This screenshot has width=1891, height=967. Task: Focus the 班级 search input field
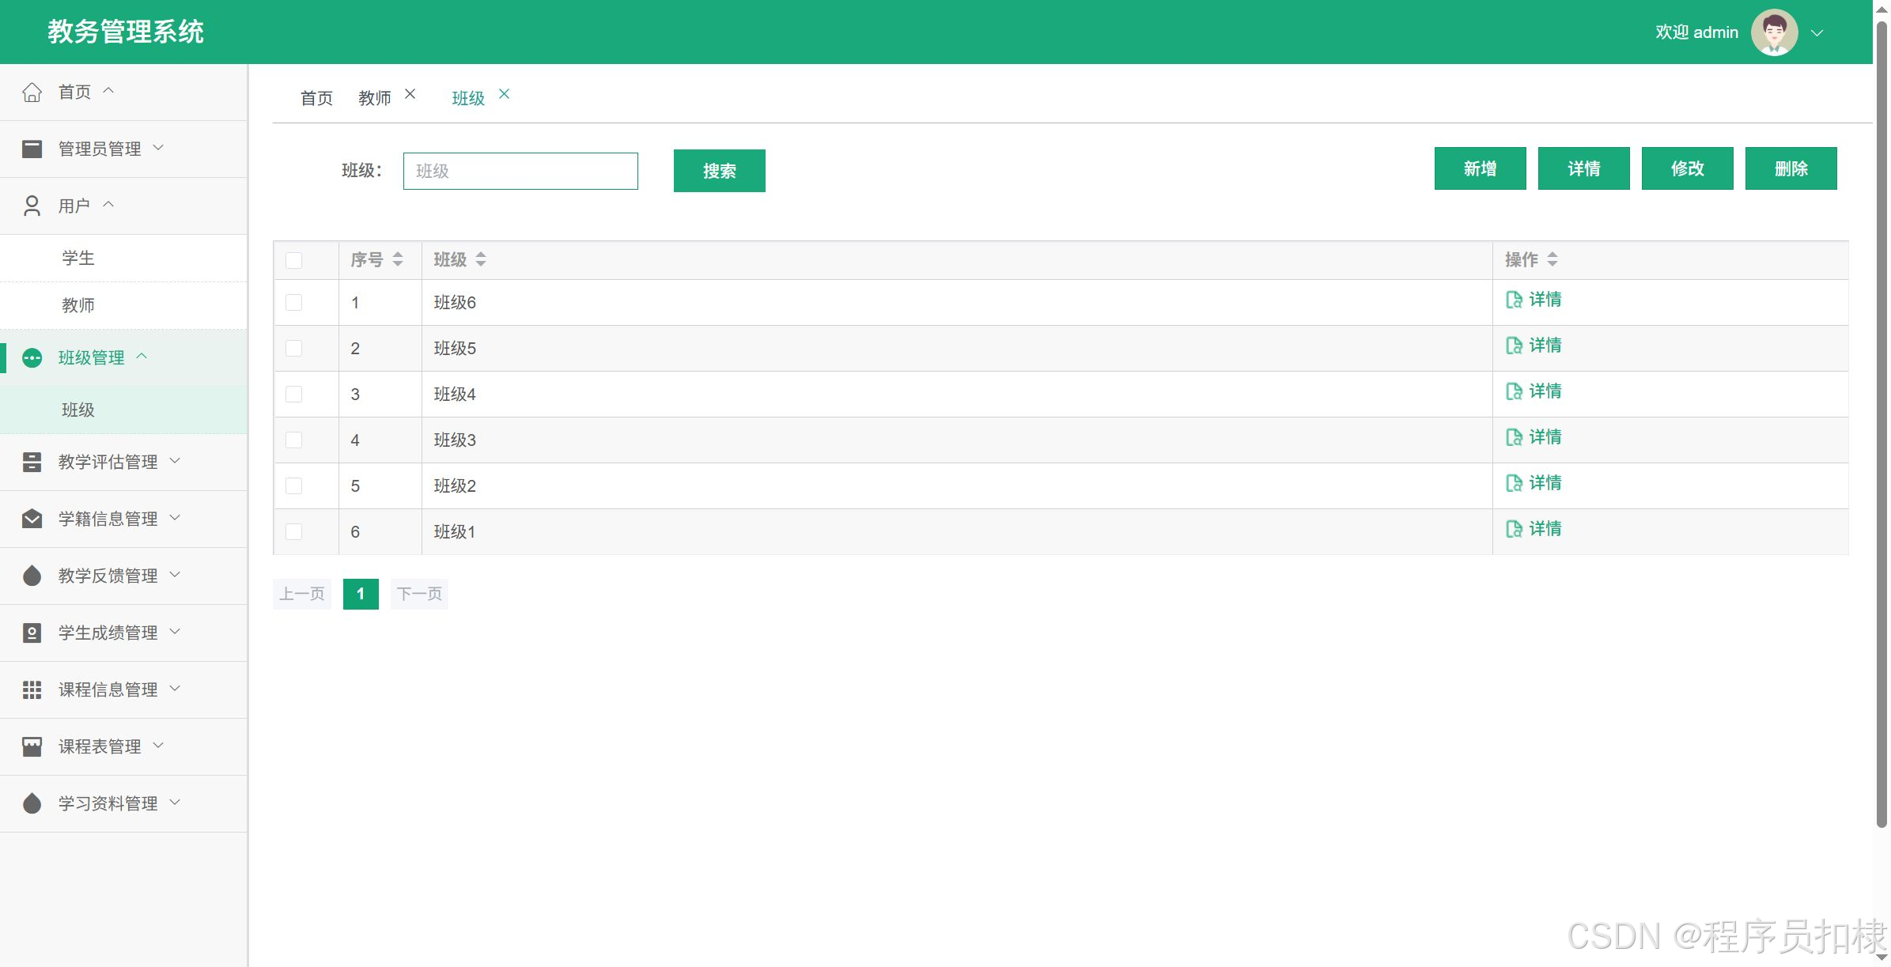point(520,171)
